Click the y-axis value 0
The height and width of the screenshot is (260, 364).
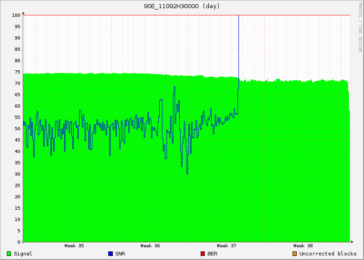click(19, 242)
